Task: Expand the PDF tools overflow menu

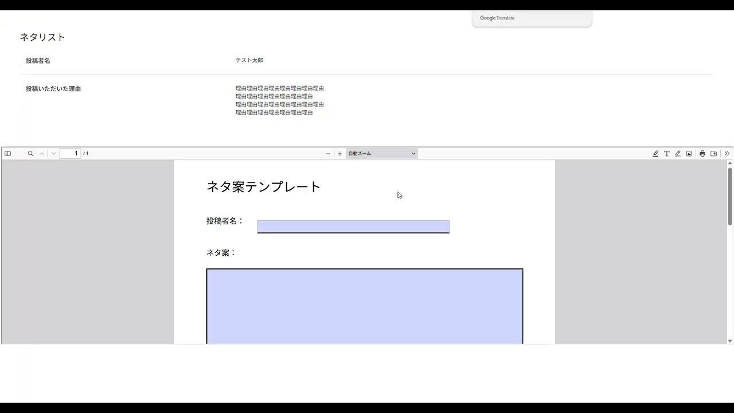Action: [727, 154]
